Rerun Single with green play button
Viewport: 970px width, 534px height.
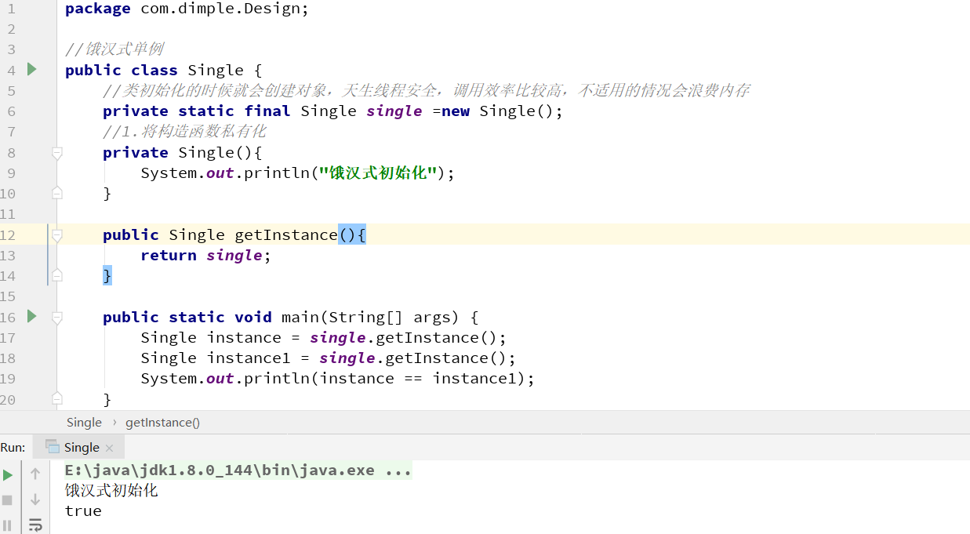pyautogui.click(x=8, y=475)
